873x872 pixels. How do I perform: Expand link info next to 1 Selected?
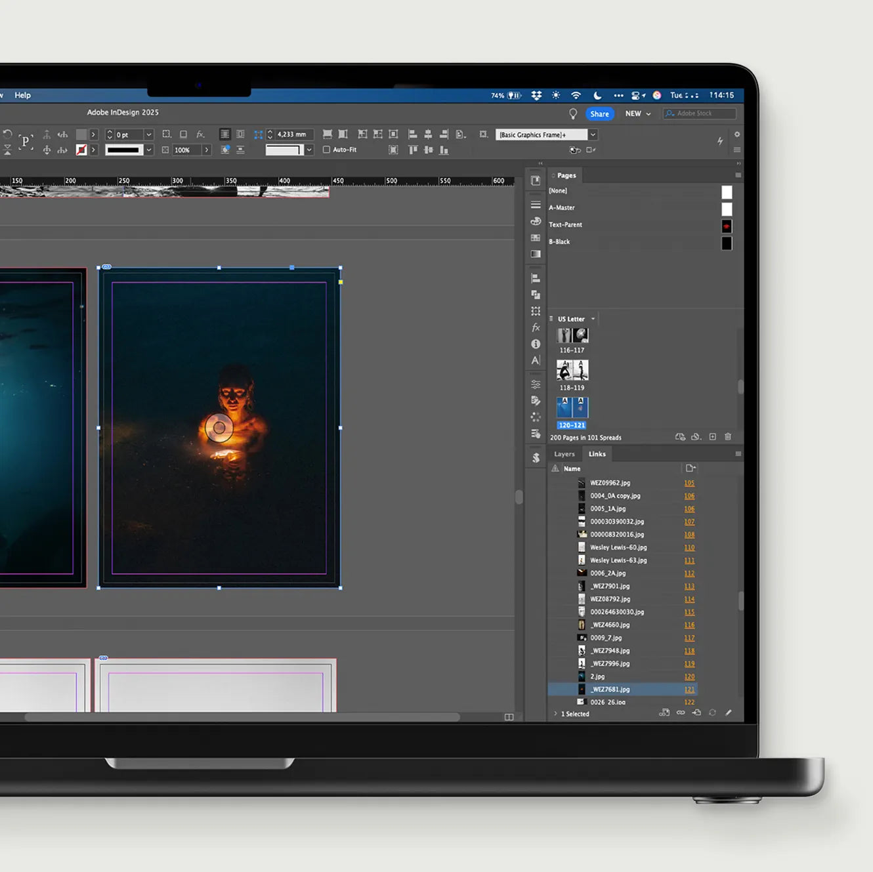(555, 713)
